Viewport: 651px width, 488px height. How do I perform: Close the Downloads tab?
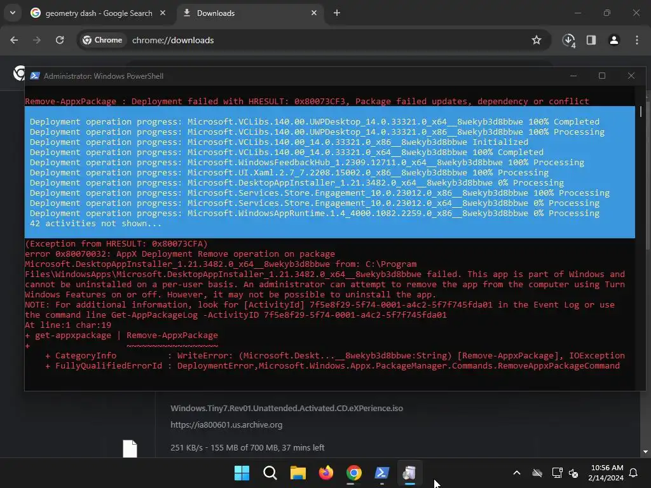[314, 13]
